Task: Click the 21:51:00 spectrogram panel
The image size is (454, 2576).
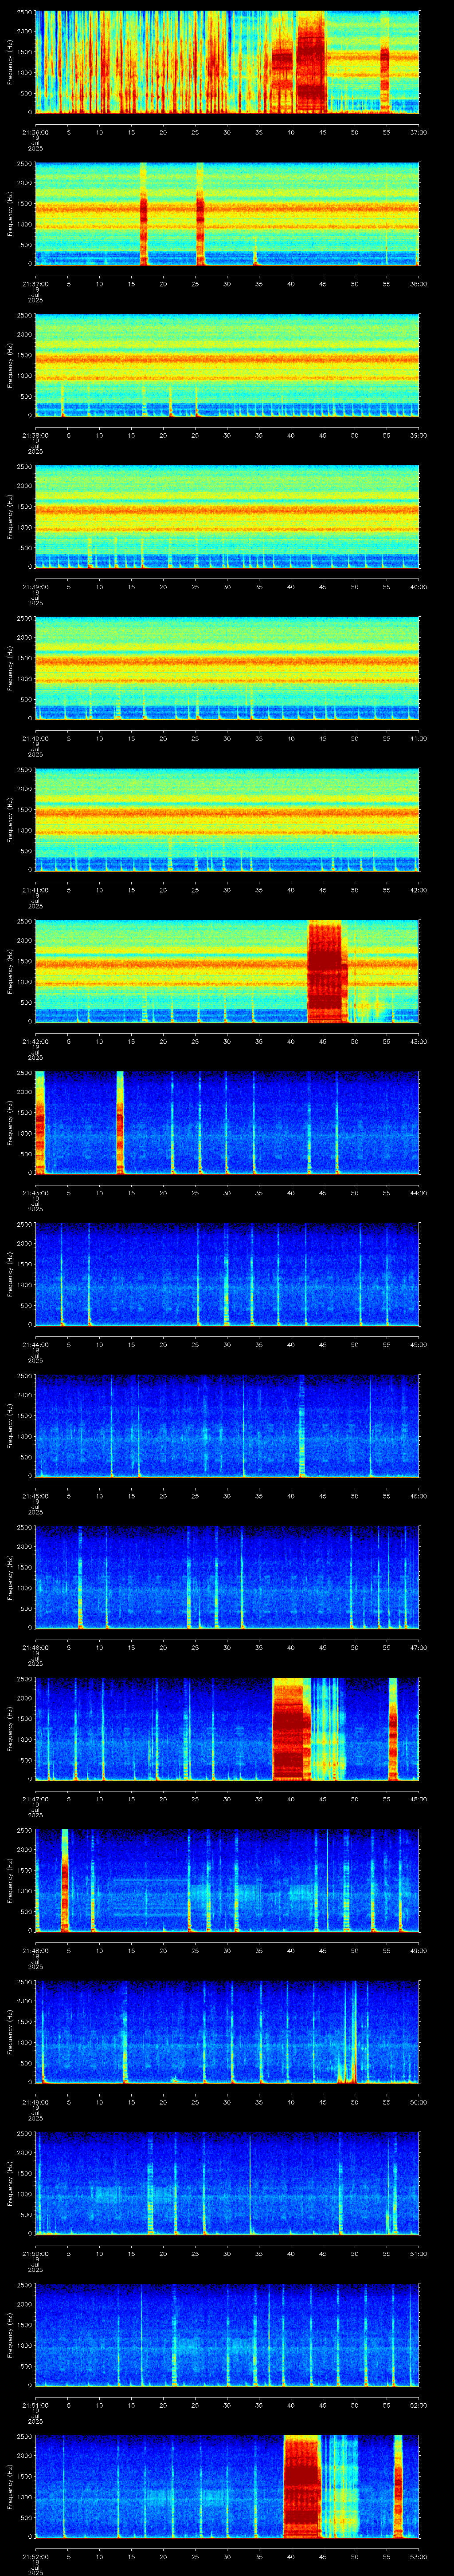Action: (227, 2336)
